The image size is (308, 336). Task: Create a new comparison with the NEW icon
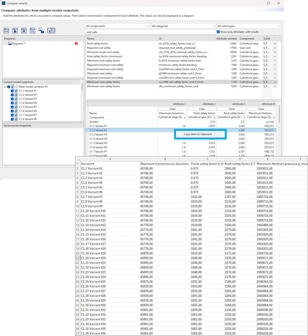click(x=6, y=31)
